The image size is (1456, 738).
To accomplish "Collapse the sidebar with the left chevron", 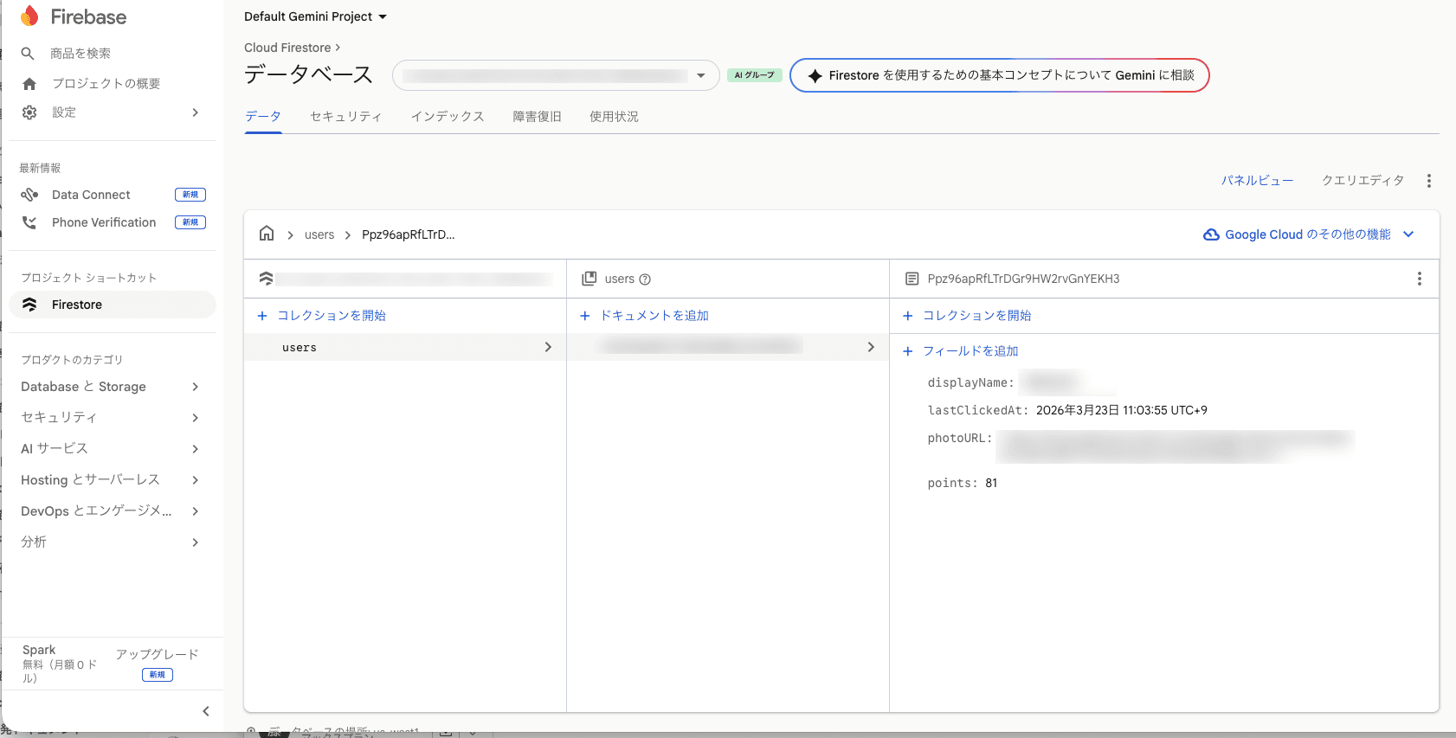I will tap(206, 711).
